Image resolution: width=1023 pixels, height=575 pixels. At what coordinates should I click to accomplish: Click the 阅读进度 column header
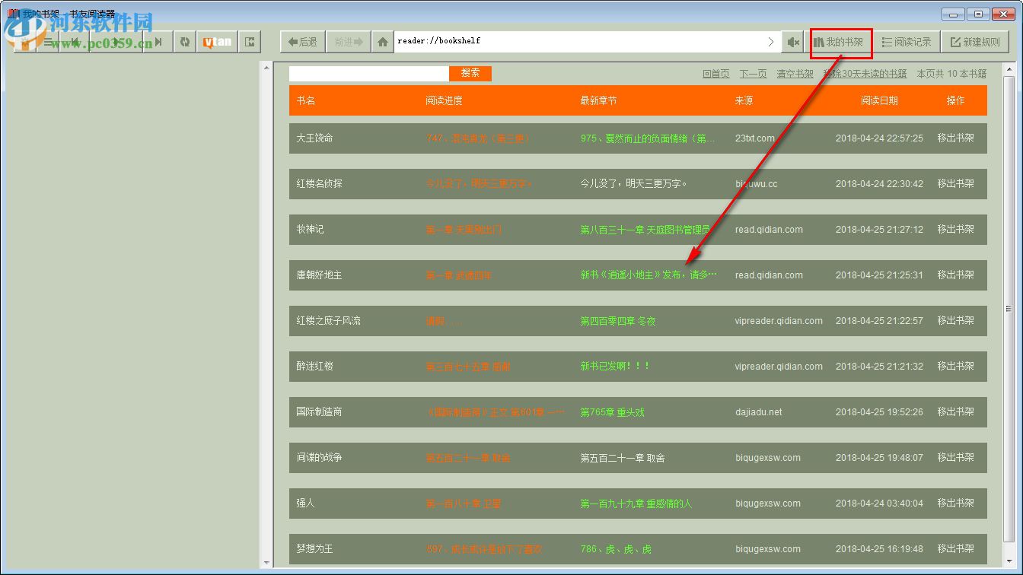click(444, 100)
